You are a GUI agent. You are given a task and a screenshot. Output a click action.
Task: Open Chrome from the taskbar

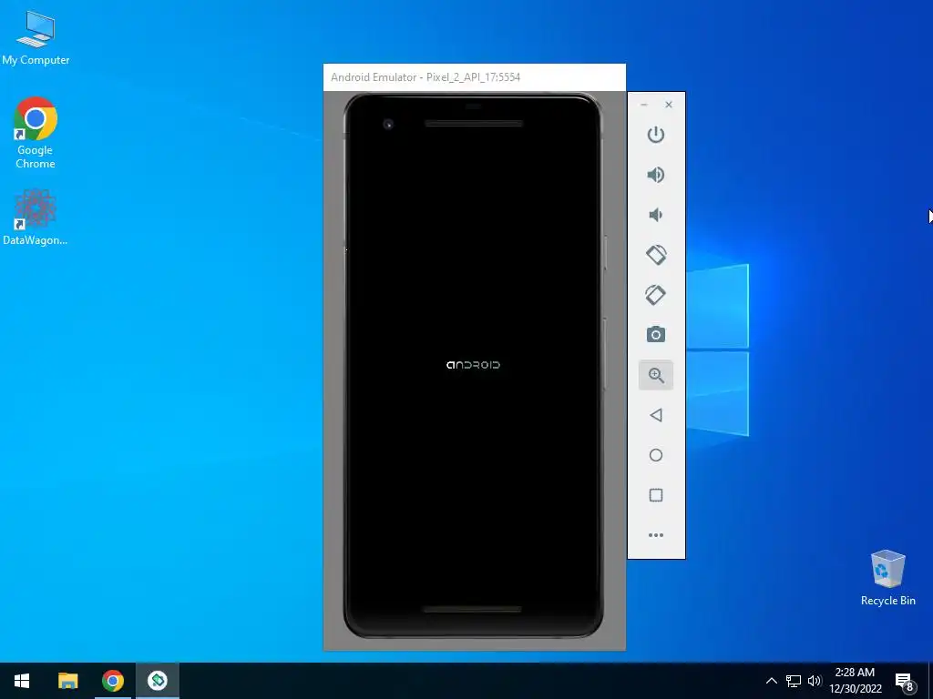tap(112, 681)
